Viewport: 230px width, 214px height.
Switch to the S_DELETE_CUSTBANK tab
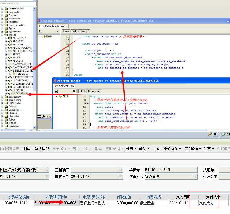[53, 26]
